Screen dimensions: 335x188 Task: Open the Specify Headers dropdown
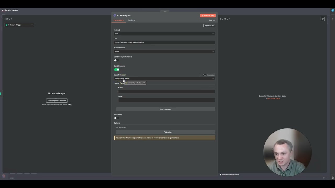pos(164,79)
